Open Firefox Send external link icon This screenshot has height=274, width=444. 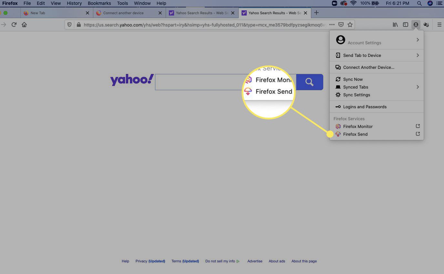click(x=418, y=134)
